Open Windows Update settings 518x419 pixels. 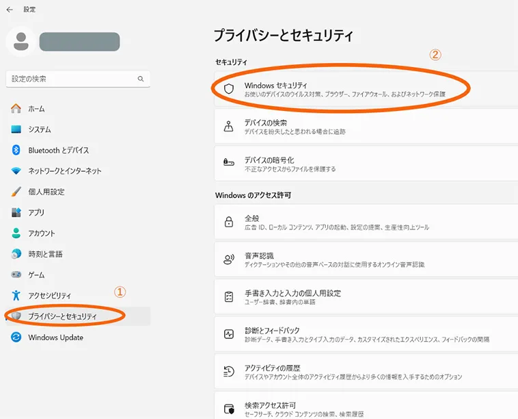pos(78,338)
